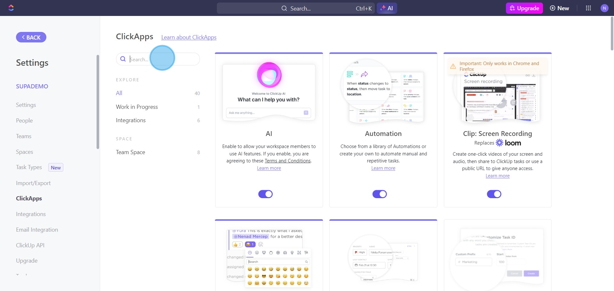The image size is (614, 291).
Task: Click Learn more under AI
Action: (269, 168)
